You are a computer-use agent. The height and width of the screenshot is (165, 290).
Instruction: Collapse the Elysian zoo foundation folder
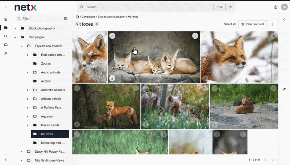[x=21, y=46]
